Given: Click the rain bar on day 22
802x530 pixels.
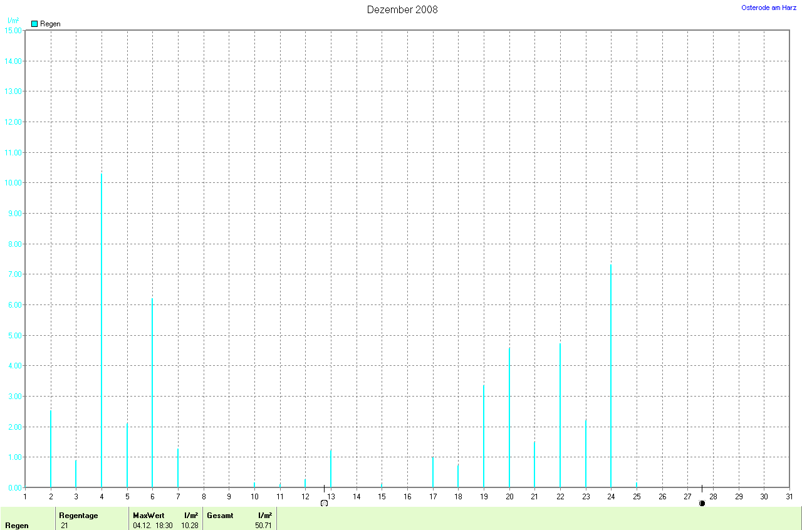Looking at the screenshot, I should (560, 415).
